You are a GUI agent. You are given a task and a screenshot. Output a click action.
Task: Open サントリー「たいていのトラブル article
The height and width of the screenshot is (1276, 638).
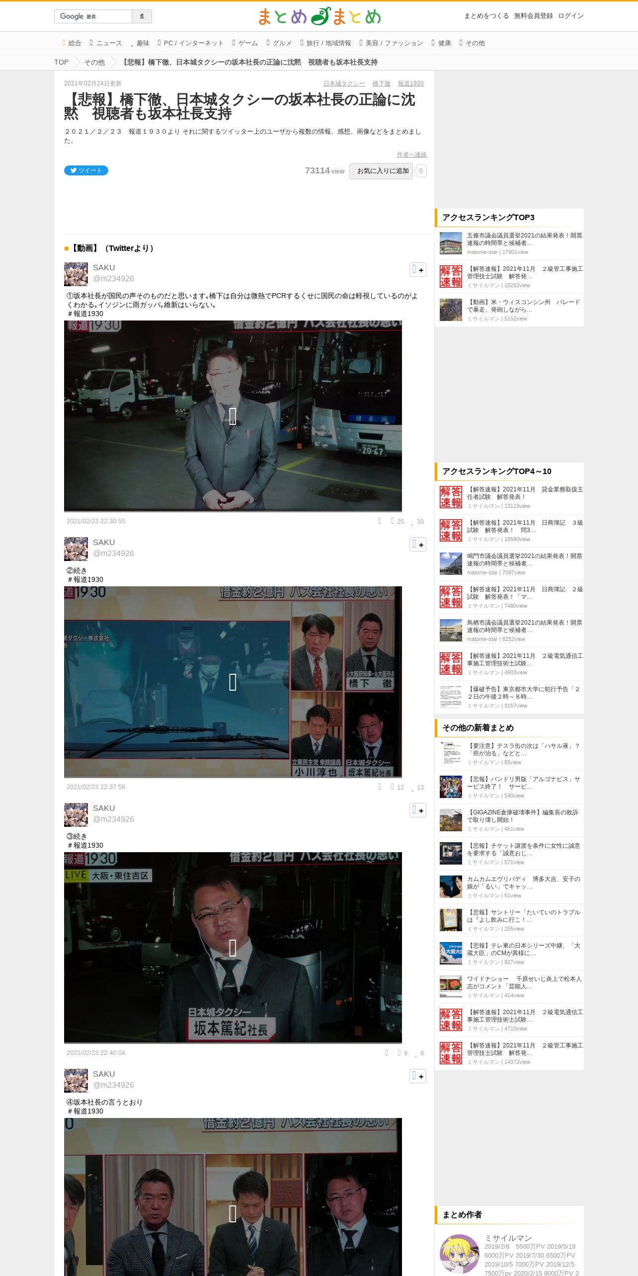[523, 916]
